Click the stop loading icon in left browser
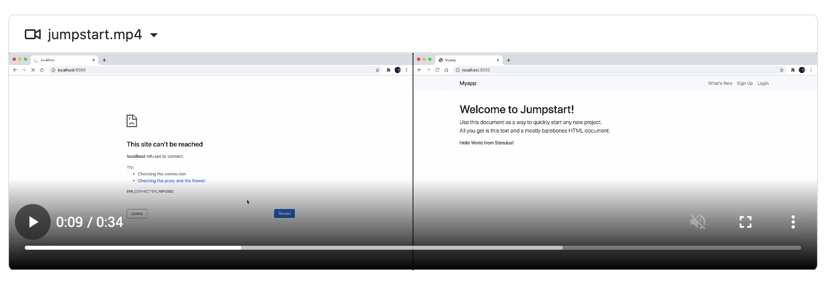This screenshot has width=826, height=281. pos(33,70)
